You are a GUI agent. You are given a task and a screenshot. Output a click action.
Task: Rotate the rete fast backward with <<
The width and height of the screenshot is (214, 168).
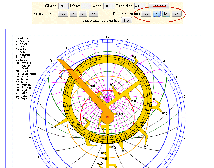point(63,14)
